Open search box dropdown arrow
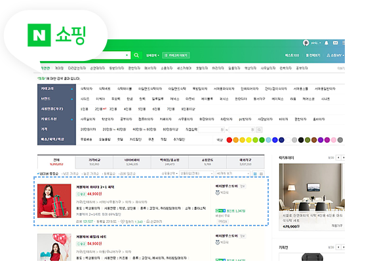377x274 pixels. [x=127, y=55]
